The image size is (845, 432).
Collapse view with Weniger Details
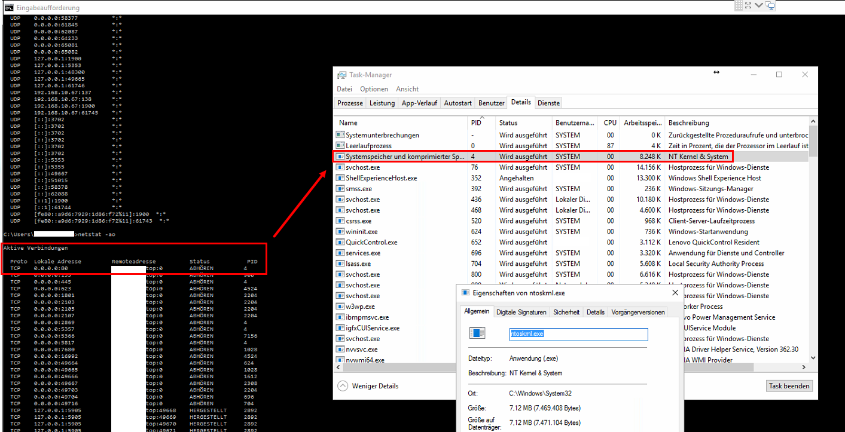tap(368, 386)
